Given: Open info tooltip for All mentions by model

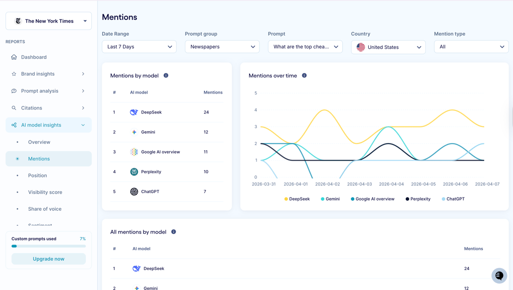Looking at the screenshot, I should coord(174,232).
